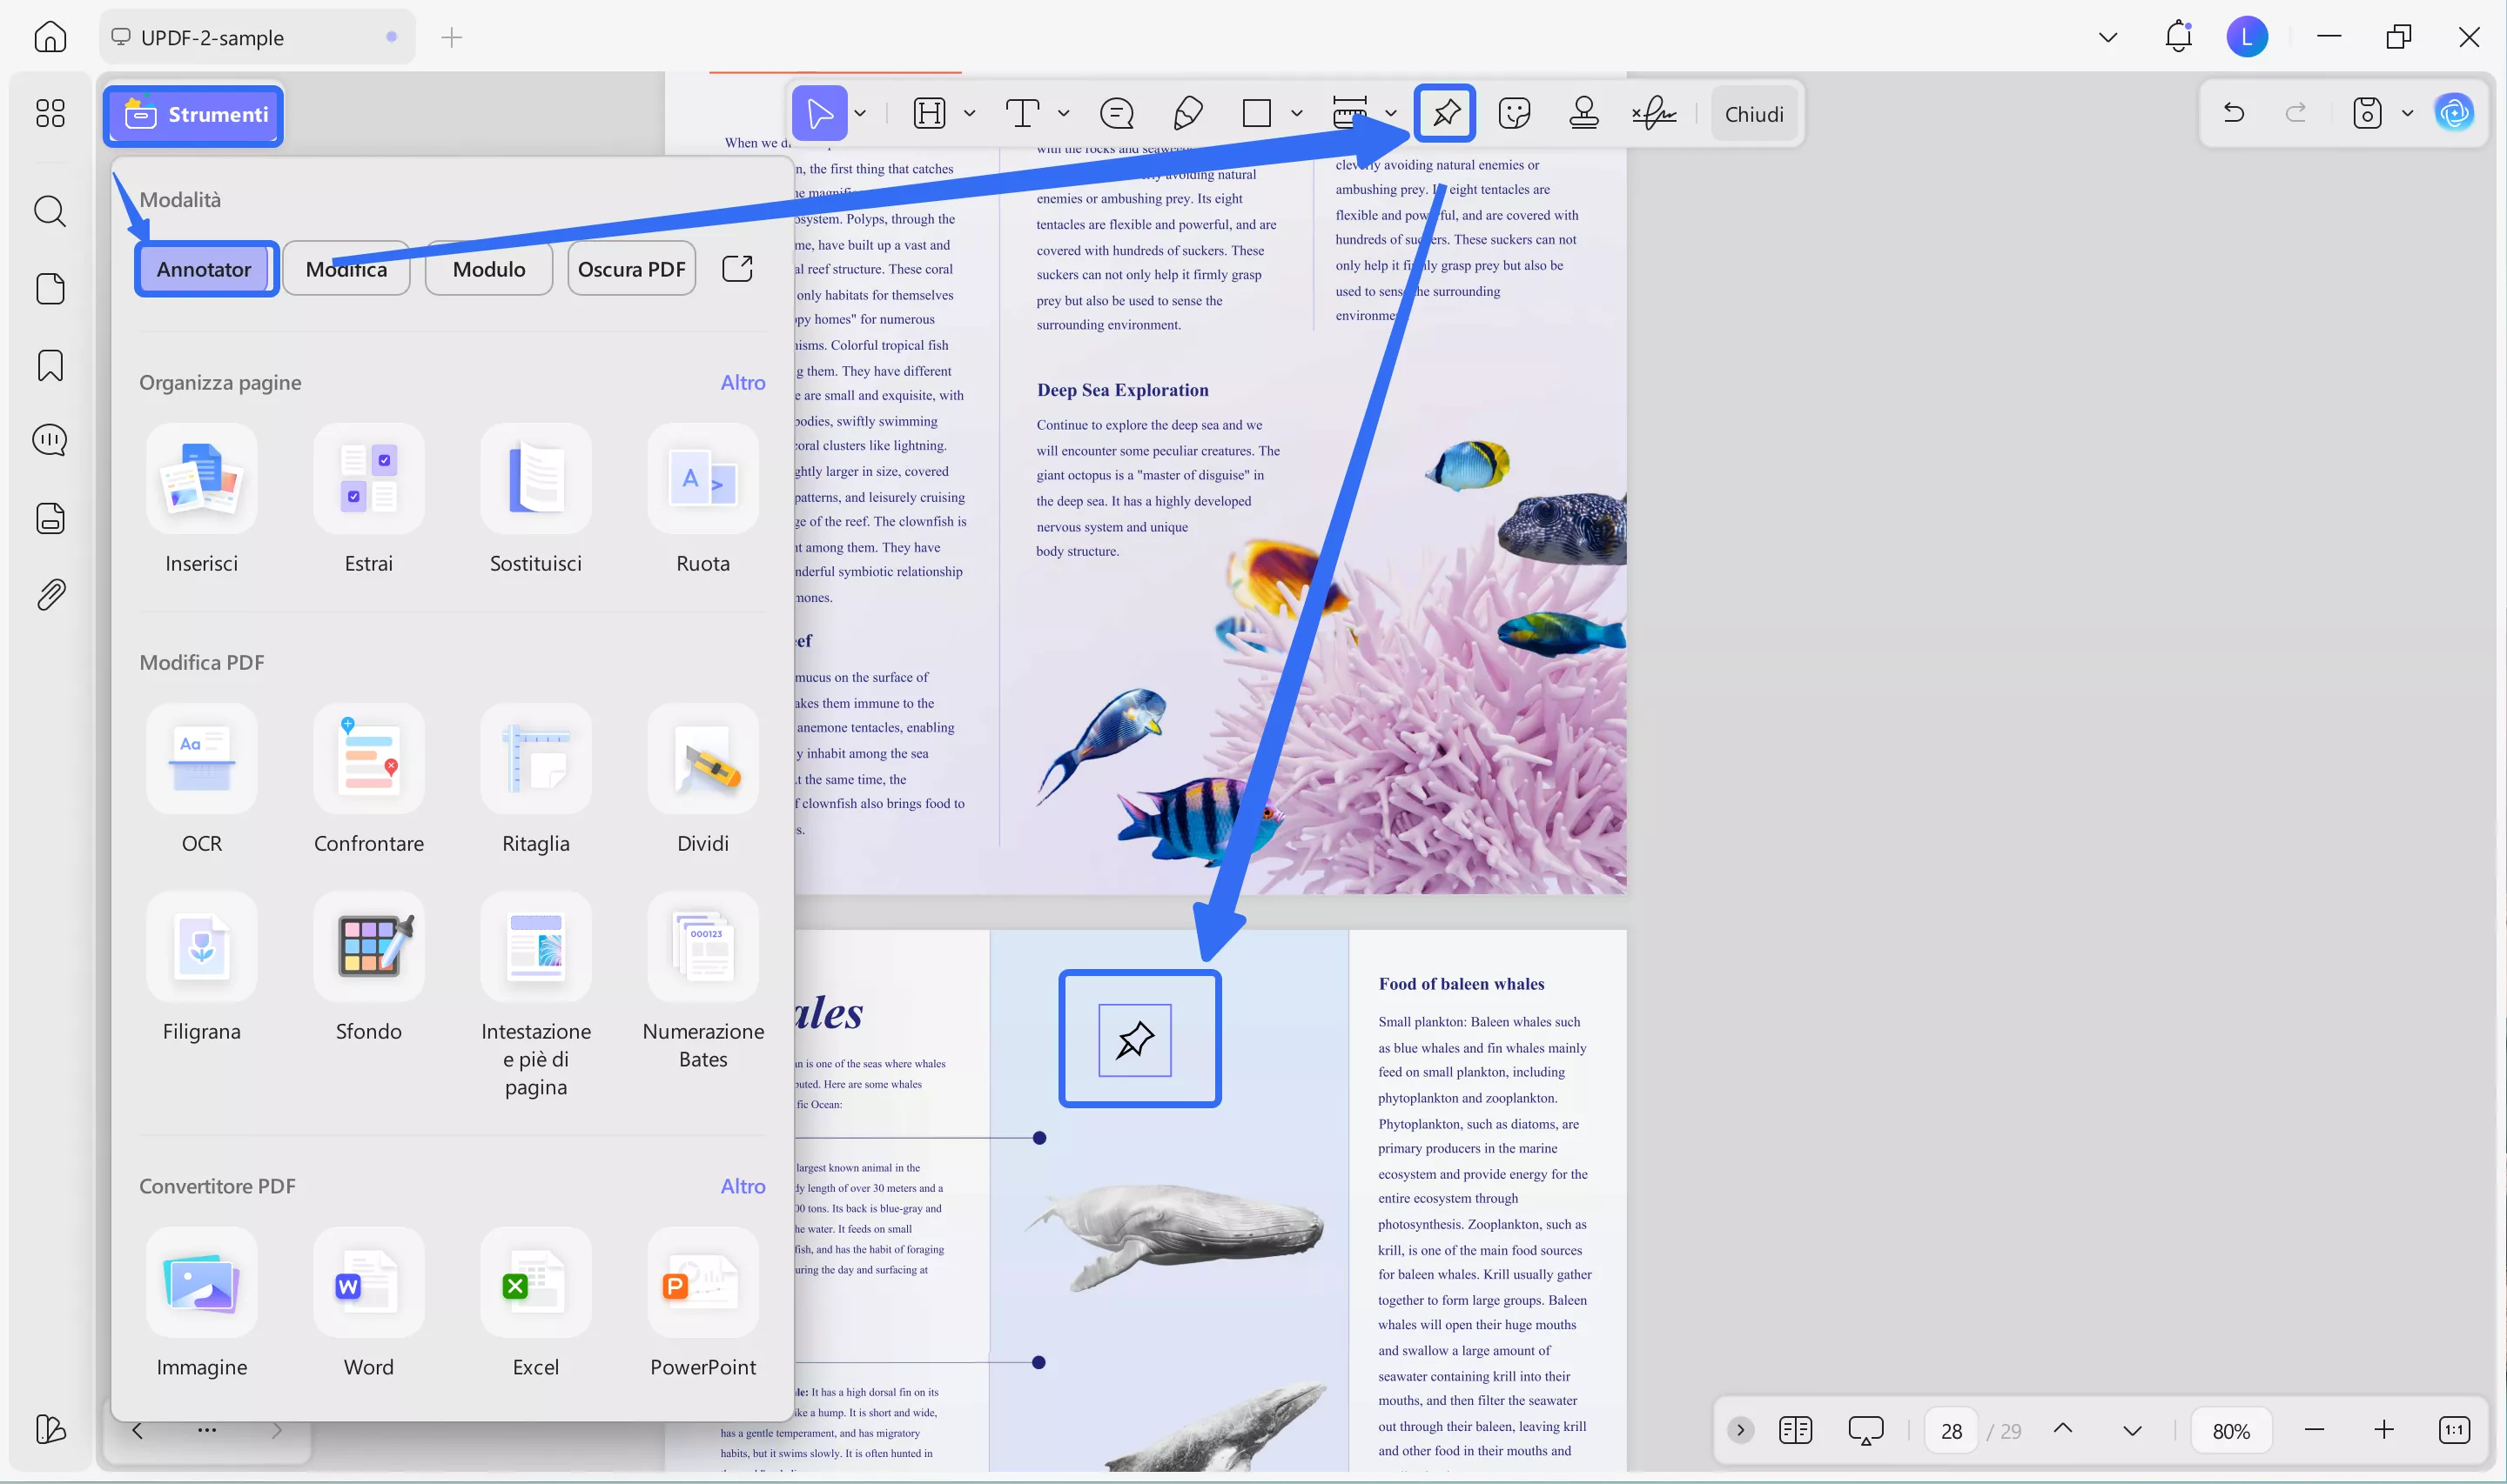The width and height of the screenshot is (2507, 1484).
Task: Open the attachments panel
Action: click(49, 594)
